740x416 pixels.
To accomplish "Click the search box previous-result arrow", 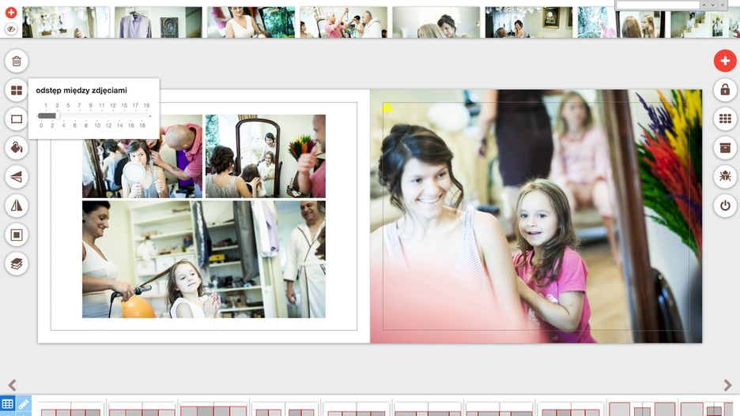I will 704,5.
